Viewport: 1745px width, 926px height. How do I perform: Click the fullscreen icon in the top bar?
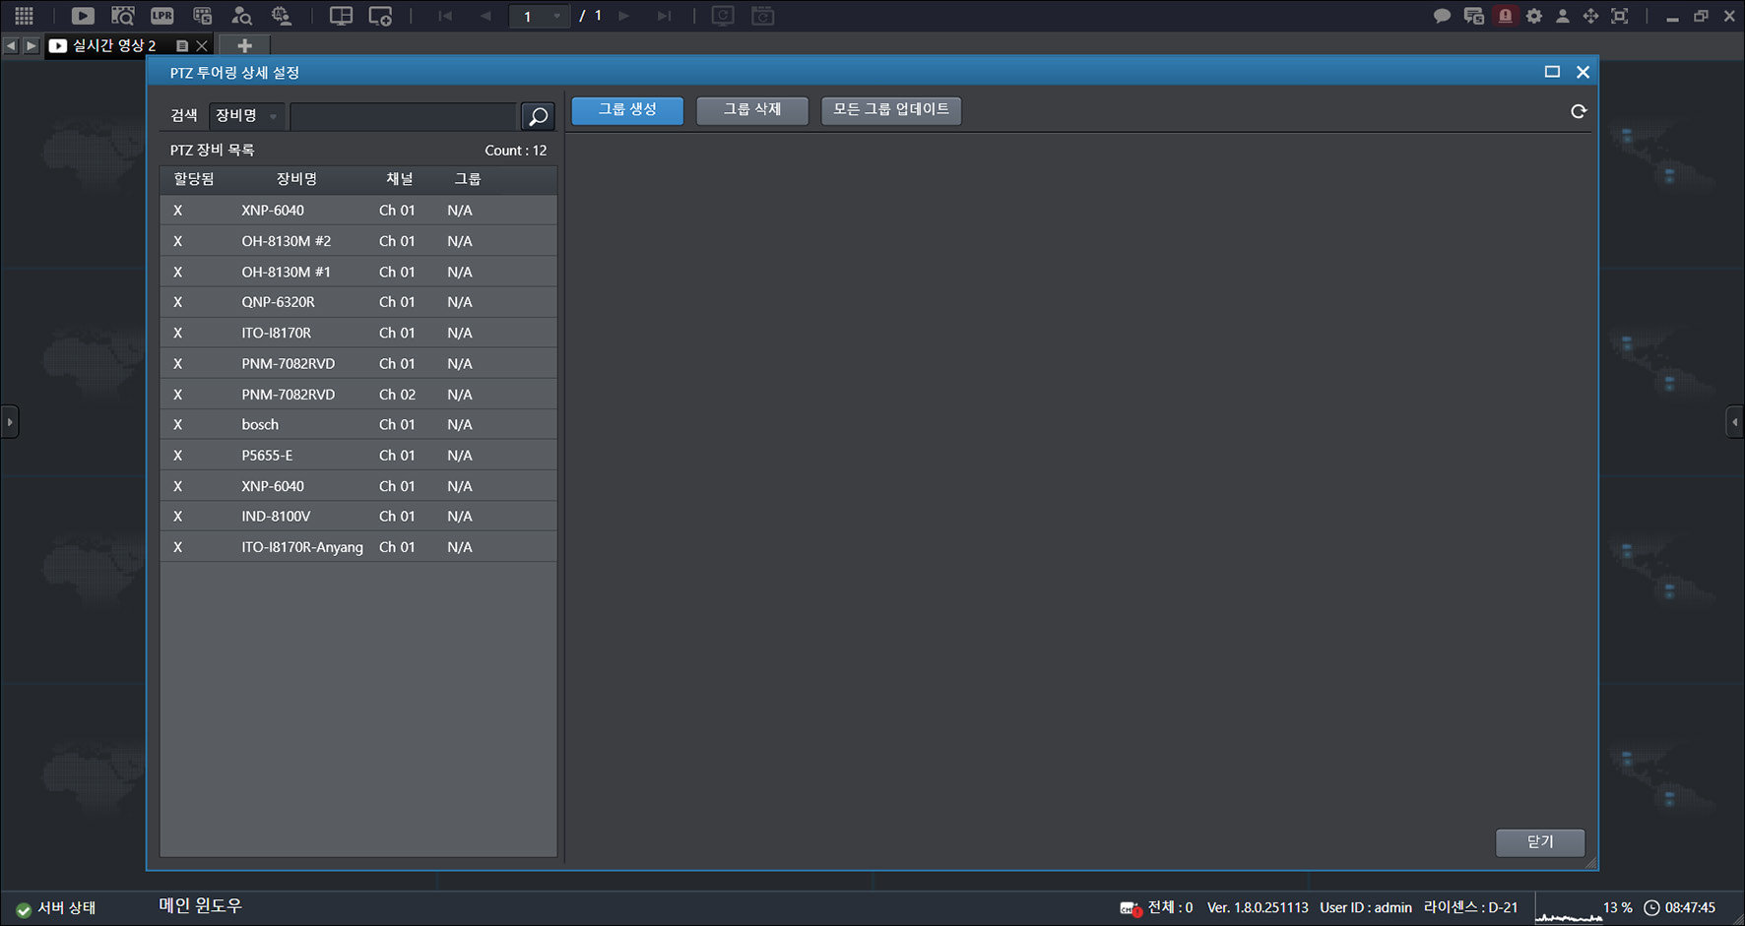(x=1620, y=16)
